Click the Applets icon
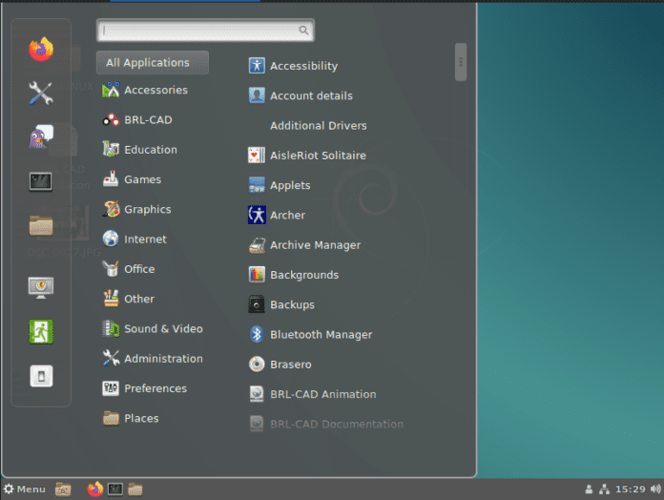664x500 pixels. click(x=257, y=185)
